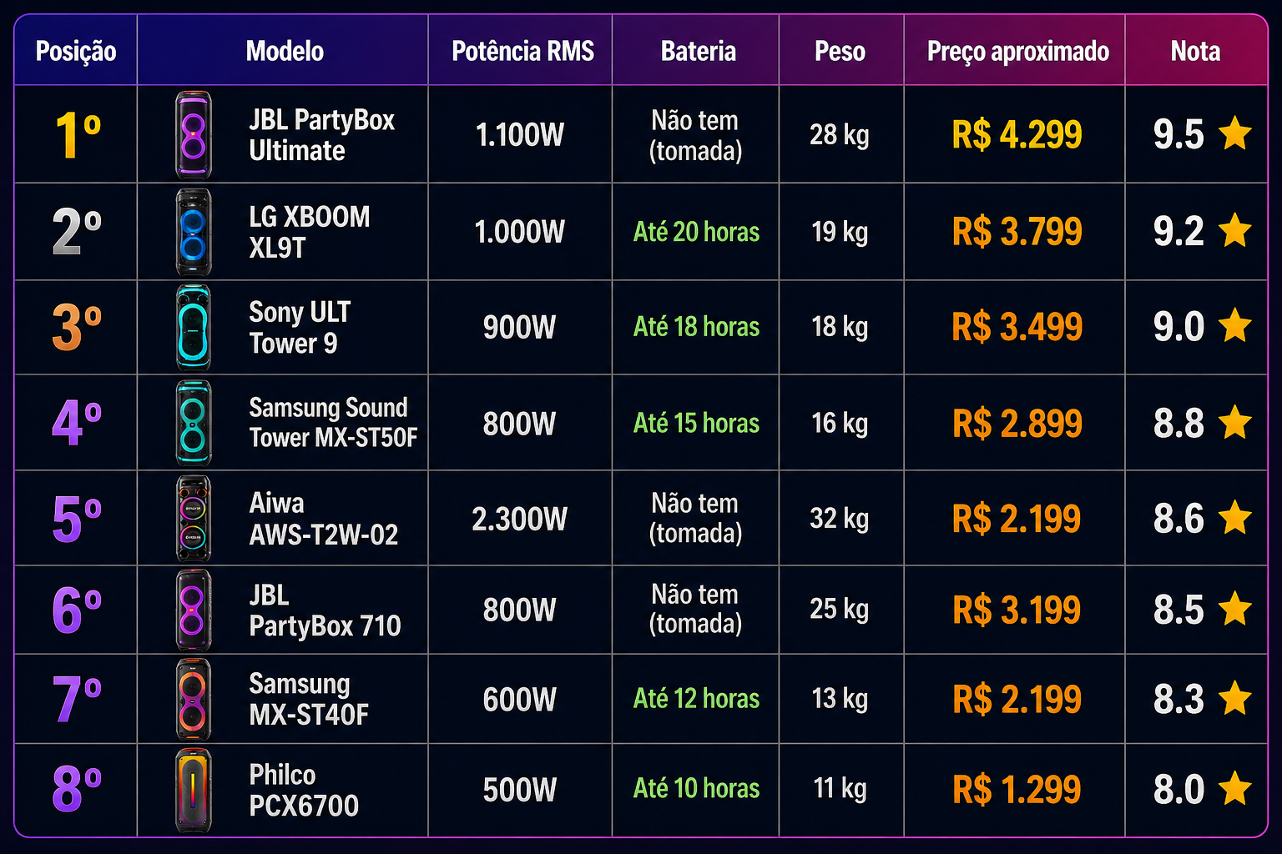Viewport: 1282px width, 854px height.
Task: Select the Bateria column header
Action: (x=699, y=51)
